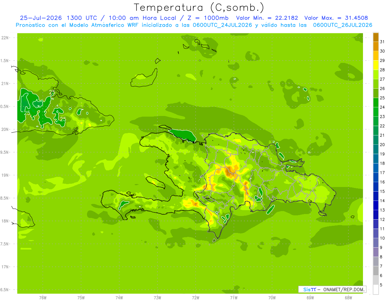The width and height of the screenshot is (391, 302).
Task: Click the '69W' longitude axis label
Action: 310,297
